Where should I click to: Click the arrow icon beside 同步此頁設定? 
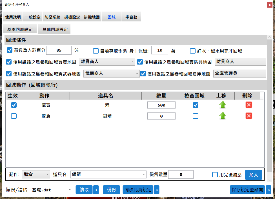pyautogui.click(x=157, y=190)
